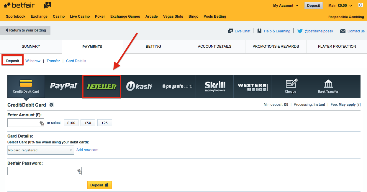Choose Ukash as deposit method
The width and height of the screenshot is (367, 192).
(x=139, y=86)
